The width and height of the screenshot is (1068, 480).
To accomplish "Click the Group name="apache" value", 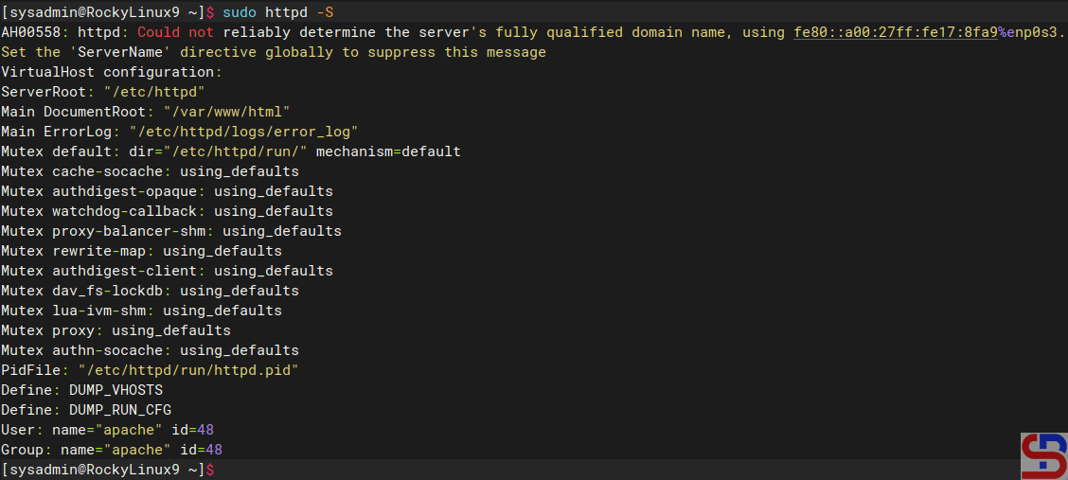I will click(116, 450).
